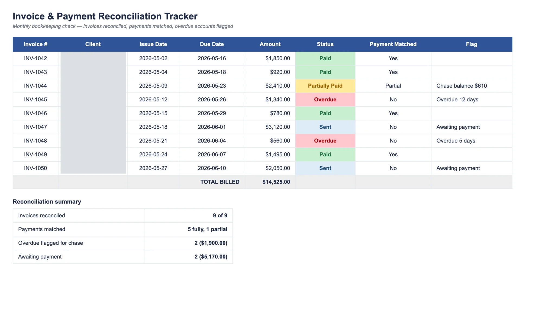Select the $14,525.00 total billed cell
Image resolution: width=542 pixels, height=316 pixels.
click(x=270, y=182)
